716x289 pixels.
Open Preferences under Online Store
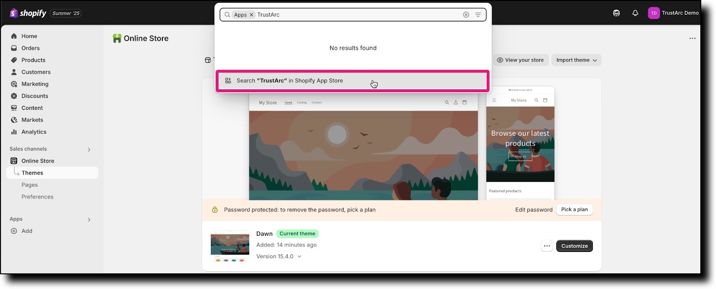[x=38, y=197]
